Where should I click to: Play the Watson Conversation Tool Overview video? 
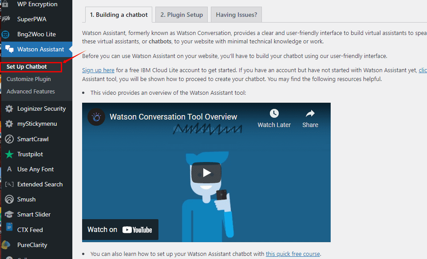pos(206,173)
